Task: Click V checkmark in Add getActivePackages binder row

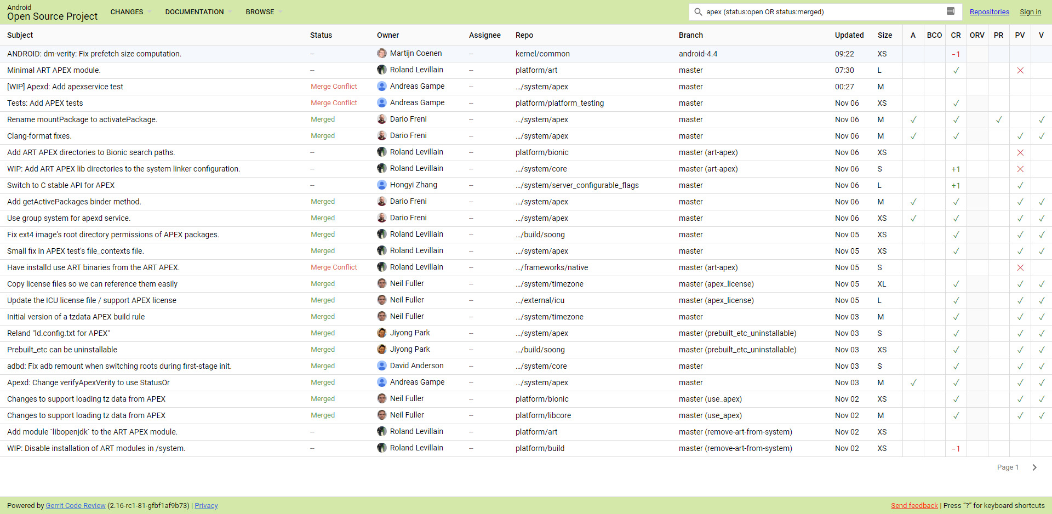Action: 1042,202
